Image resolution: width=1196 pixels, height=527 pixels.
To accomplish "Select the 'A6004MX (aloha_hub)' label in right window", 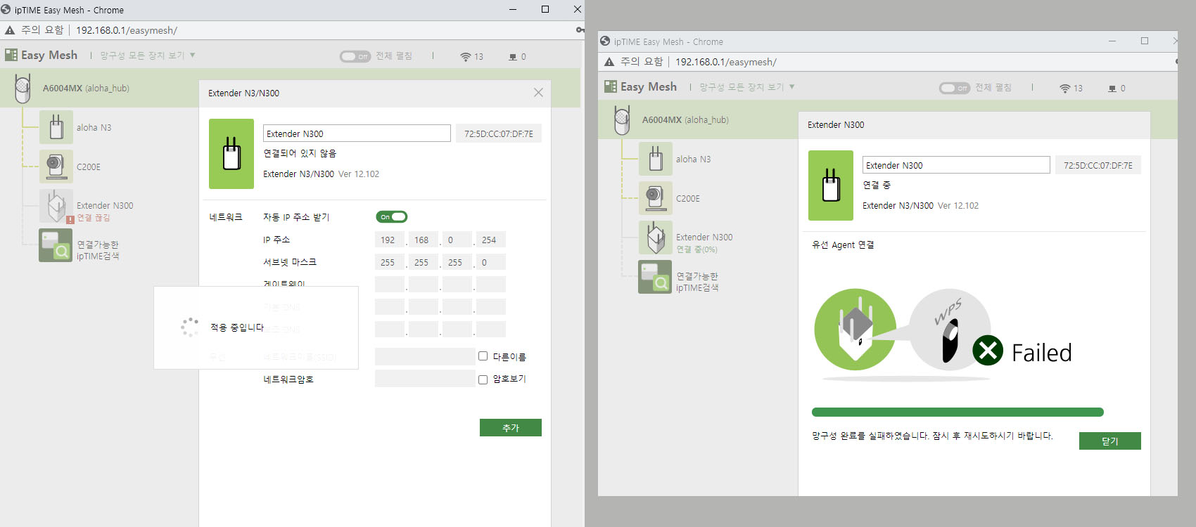I will 685,120.
